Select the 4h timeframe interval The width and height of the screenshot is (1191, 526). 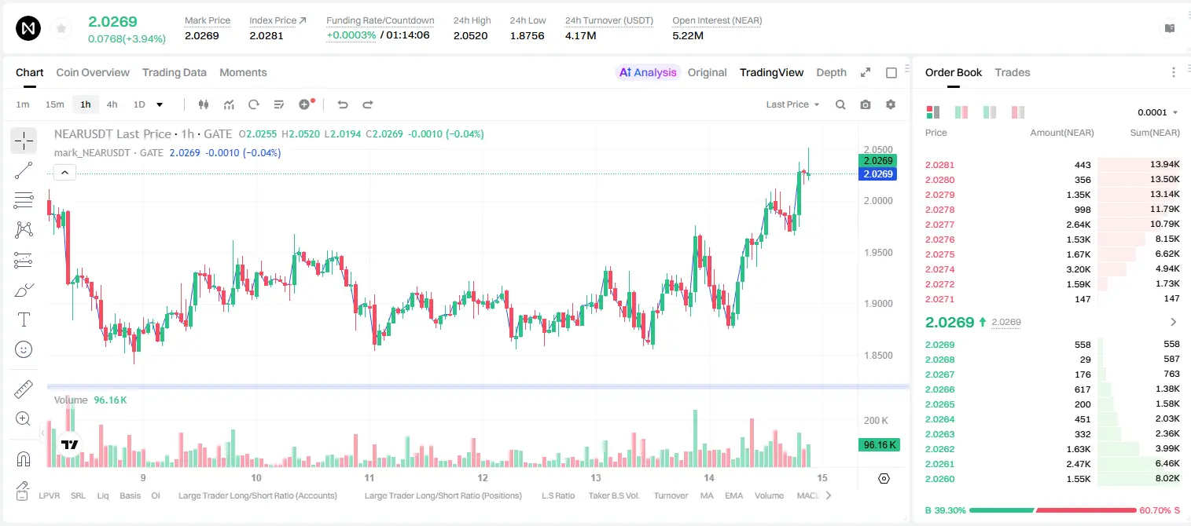[x=112, y=104]
